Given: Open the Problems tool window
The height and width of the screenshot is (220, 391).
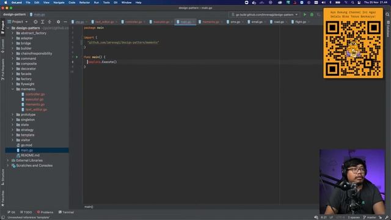Looking at the screenshot, I should click(45, 212).
